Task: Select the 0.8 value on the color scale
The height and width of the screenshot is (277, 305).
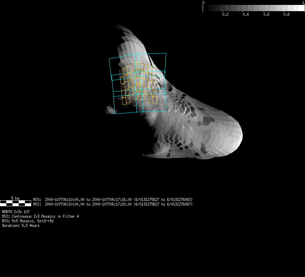Action: 286,15
